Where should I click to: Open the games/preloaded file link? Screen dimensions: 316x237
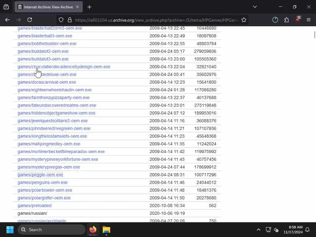point(35,206)
